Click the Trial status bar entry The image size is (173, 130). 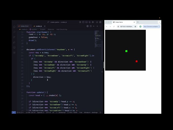(81, 112)
